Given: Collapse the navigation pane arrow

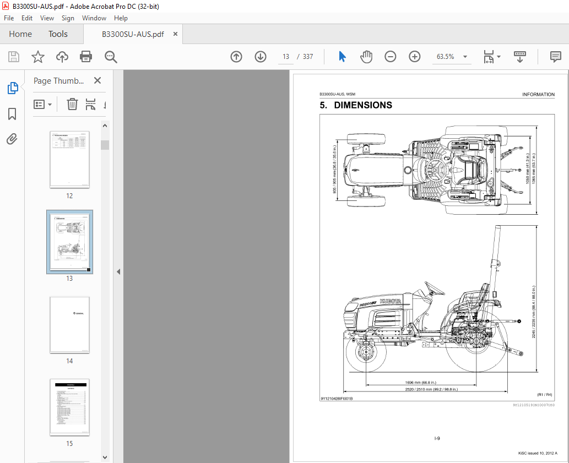Looking at the screenshot, I should [x=118, y=271].
